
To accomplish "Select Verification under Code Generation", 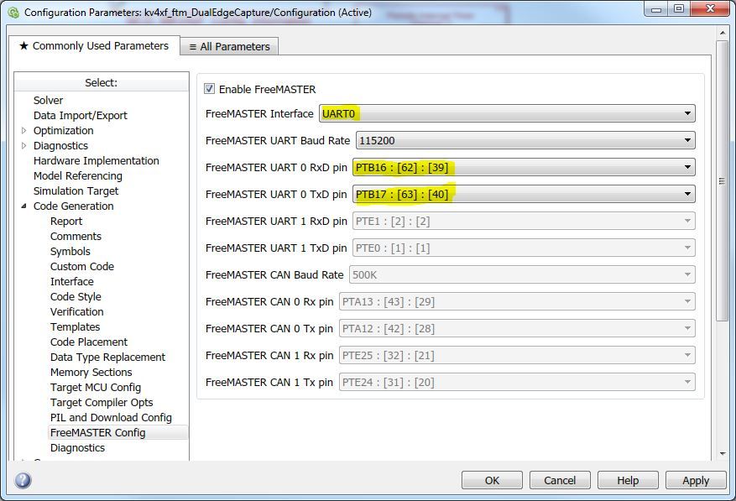I will click(x=77, y=312).
